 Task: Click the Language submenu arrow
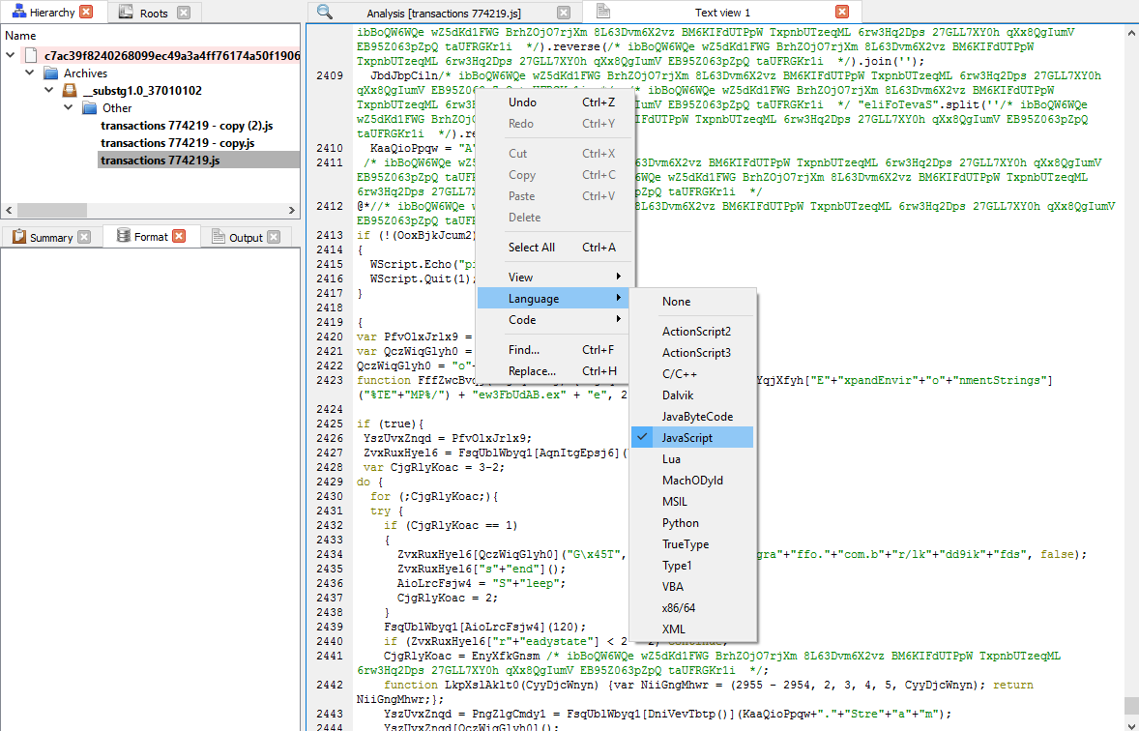618,299
